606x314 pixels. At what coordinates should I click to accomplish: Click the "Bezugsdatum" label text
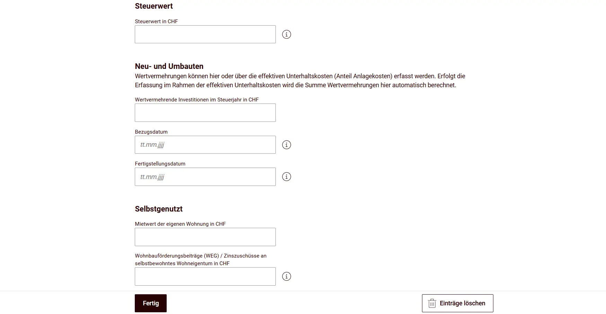coord(151,132)
